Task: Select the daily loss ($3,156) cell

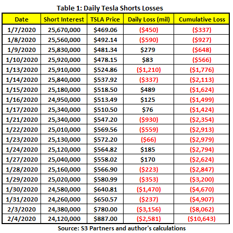Action: click(x=149, y=209)
